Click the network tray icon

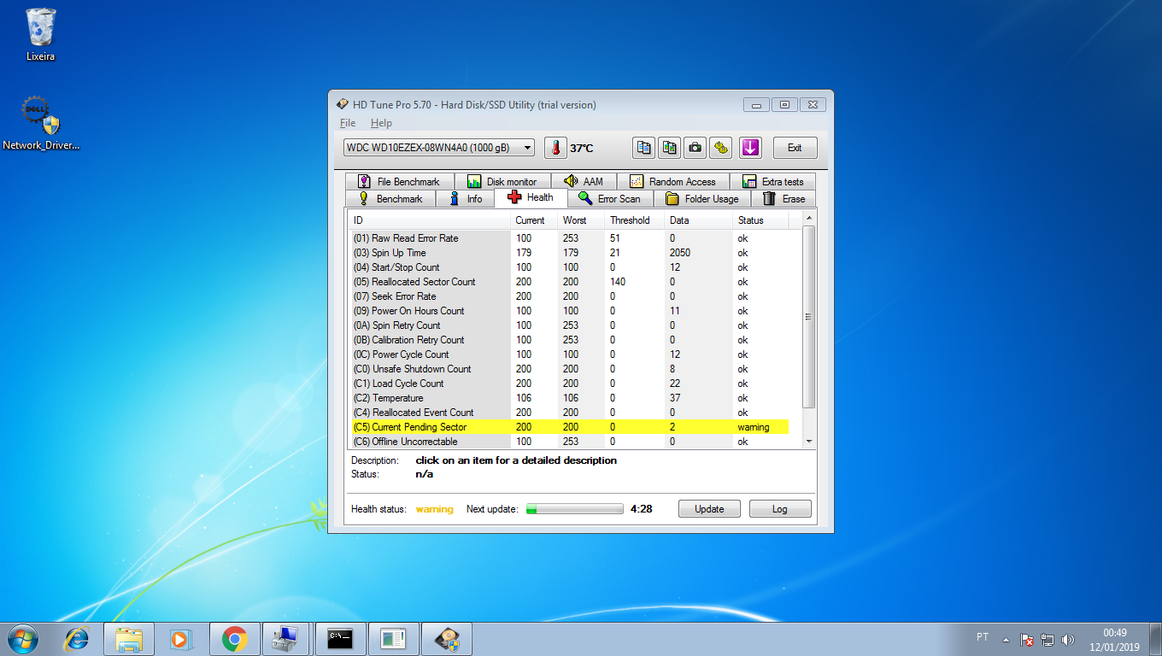coord(1048,639)
